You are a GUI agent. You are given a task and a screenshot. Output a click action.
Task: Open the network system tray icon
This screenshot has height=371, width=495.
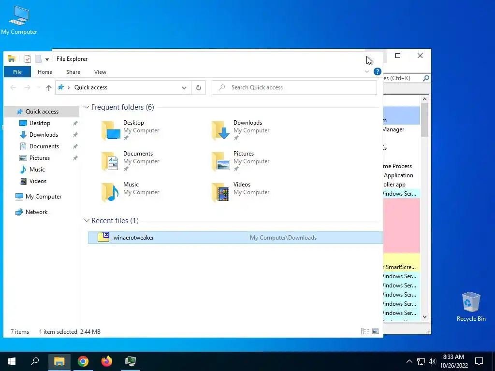(x=421, y=361)
